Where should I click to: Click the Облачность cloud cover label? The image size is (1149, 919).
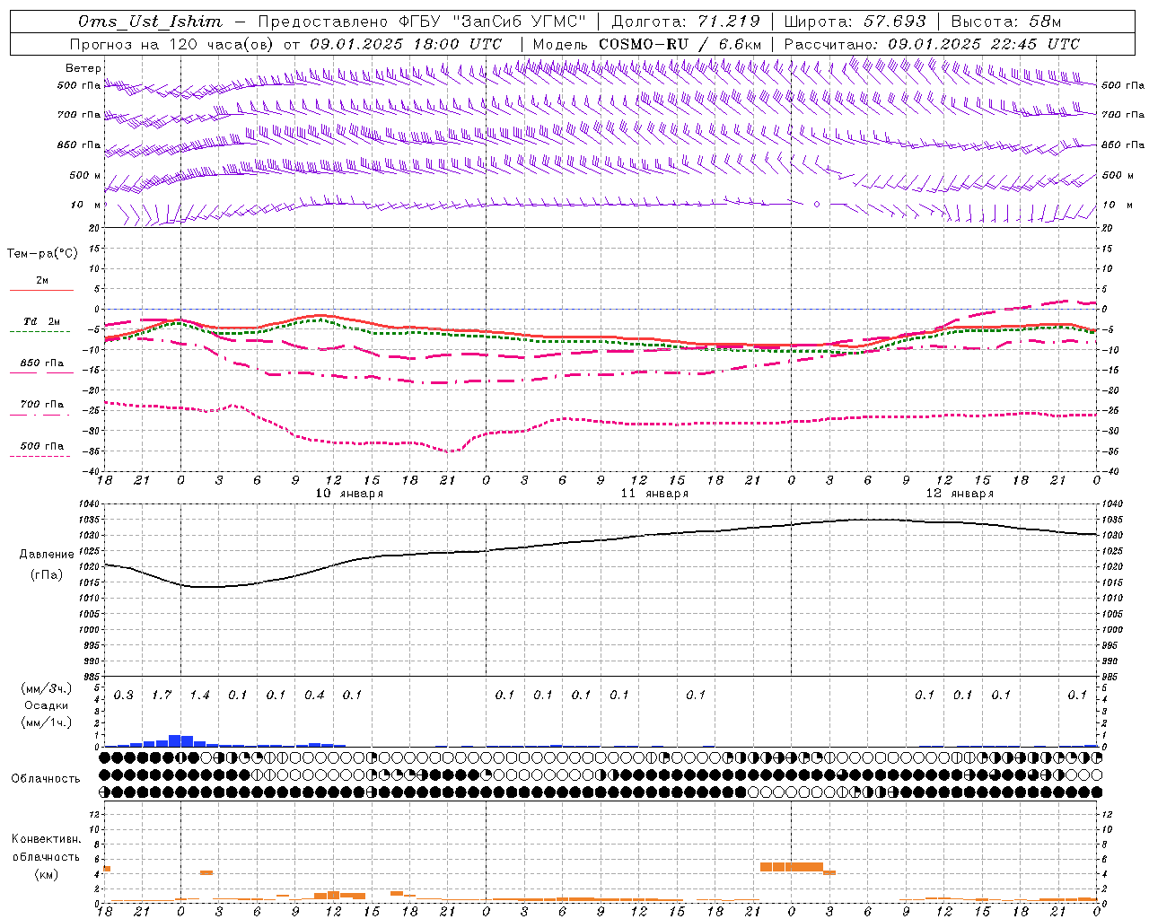coord(46,779)
